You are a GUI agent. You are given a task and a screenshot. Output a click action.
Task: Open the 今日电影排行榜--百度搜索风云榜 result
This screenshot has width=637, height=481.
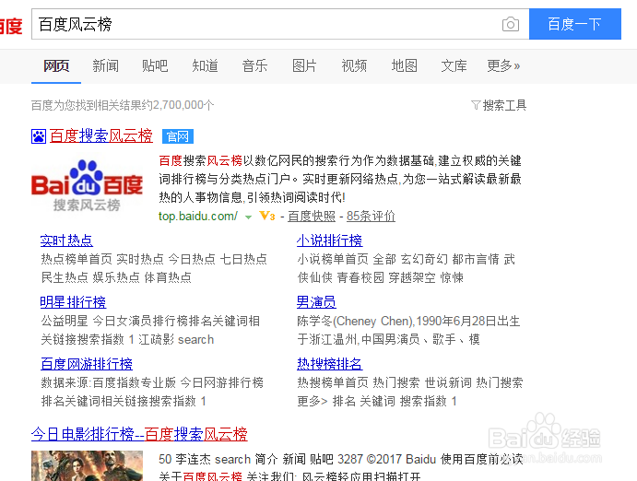coord(139,434)
